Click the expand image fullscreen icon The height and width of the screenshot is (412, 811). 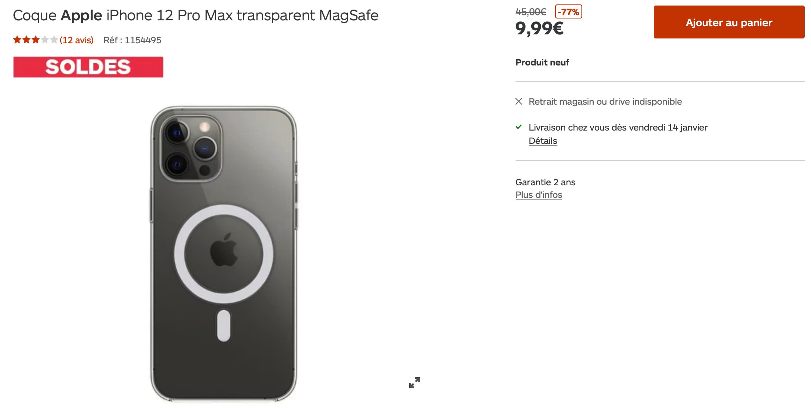pyautogui.click(x=414, y=382)
